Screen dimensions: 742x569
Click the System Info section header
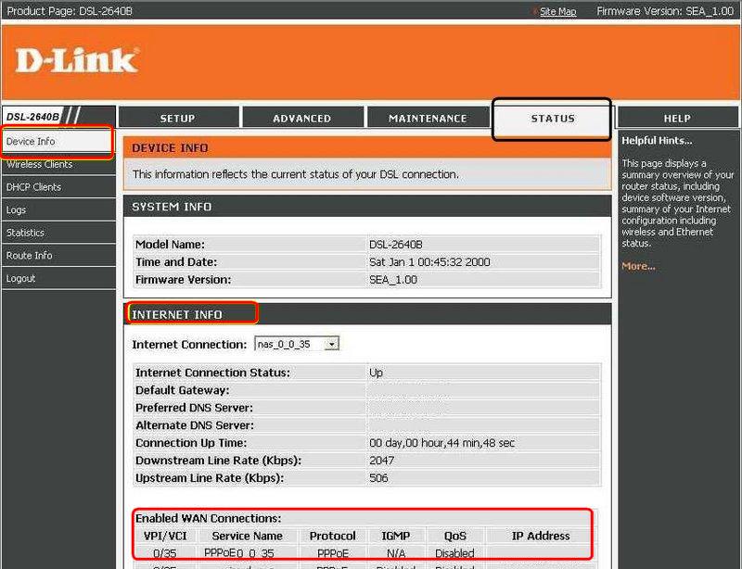tap(172, 207)
